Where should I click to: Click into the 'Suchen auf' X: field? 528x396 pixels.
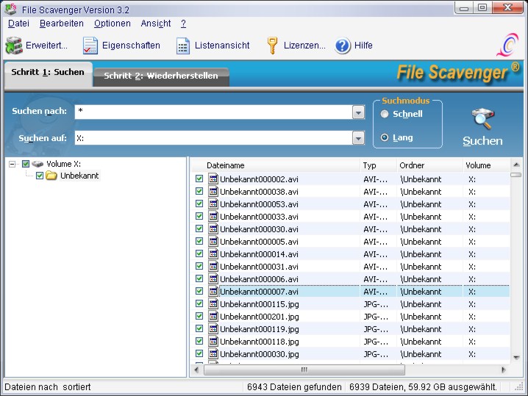(x=213, y=137)
